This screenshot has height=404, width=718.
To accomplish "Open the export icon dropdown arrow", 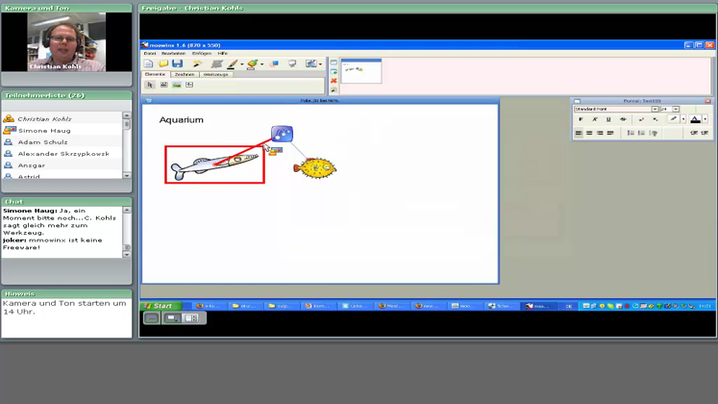I will pos(320,64).
